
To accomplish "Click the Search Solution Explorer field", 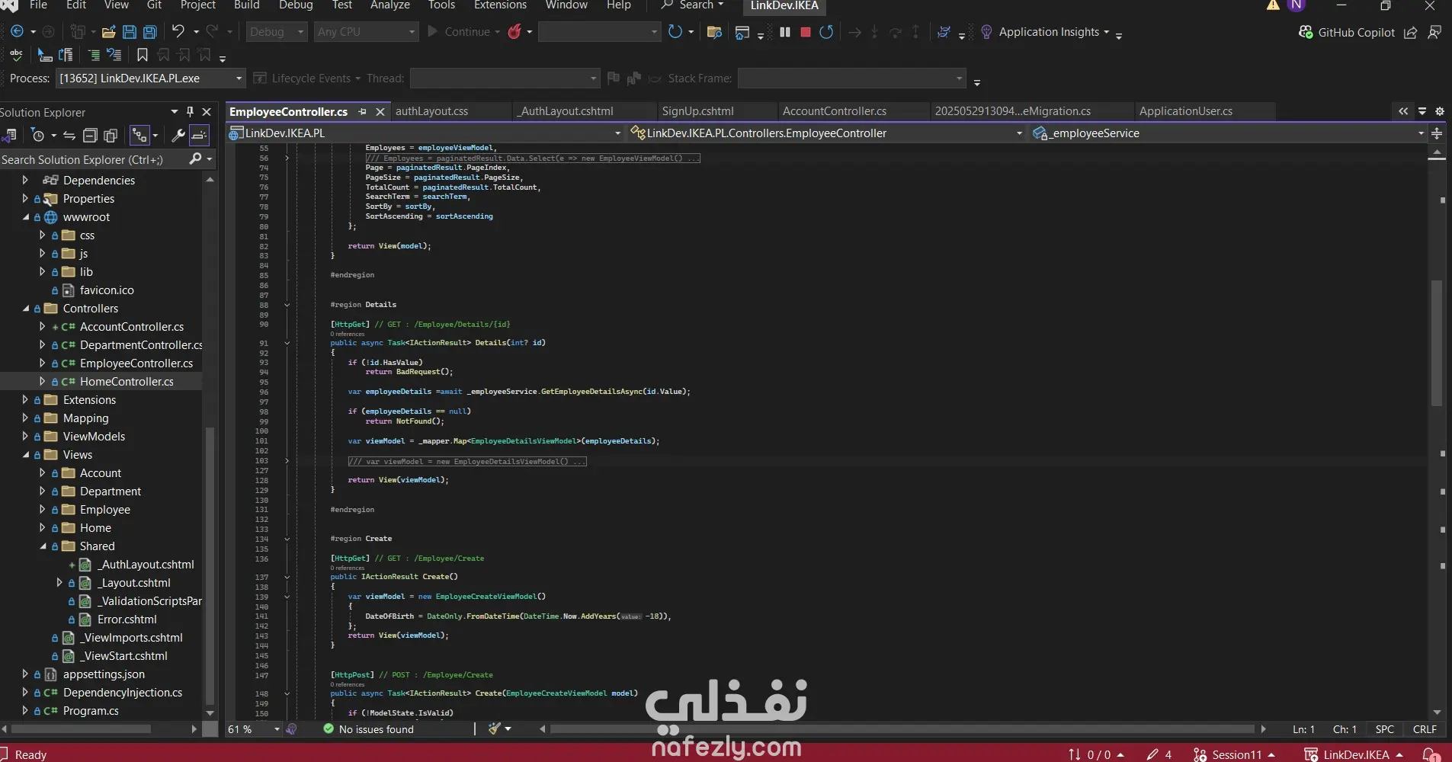I will click(93, 159).
